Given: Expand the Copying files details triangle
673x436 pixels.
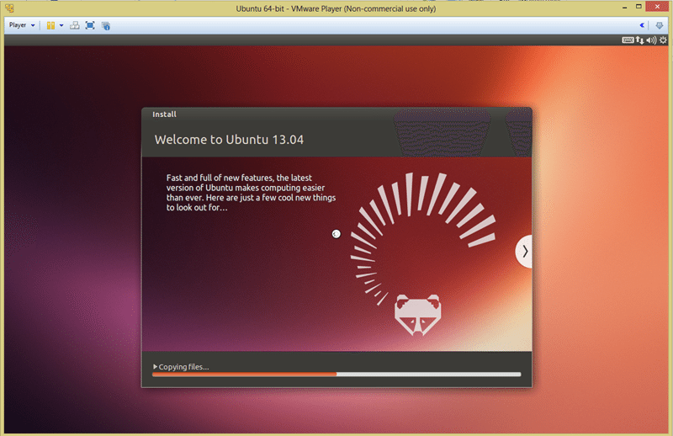Looking at the screenshot, I should [155, 367].
